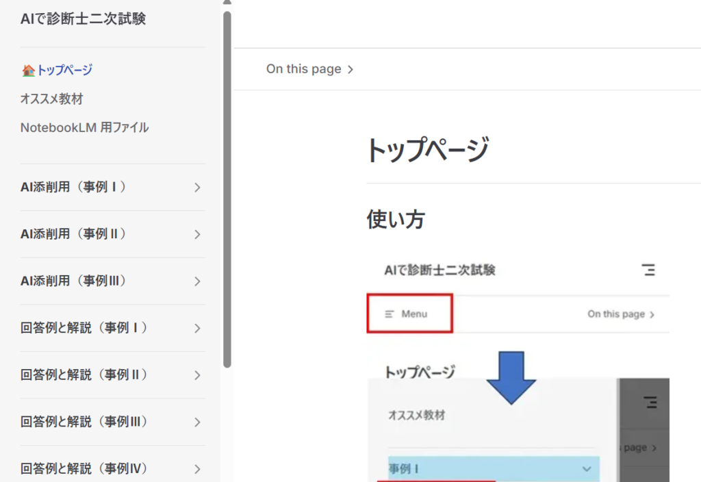701x482 pixels.
Task: Click hamburger menu icon in tutorial image
Action: [x=648, y=270]
